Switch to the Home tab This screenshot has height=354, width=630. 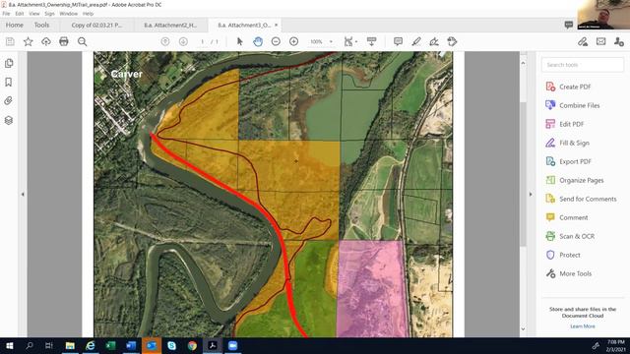(x=15, y=25)
